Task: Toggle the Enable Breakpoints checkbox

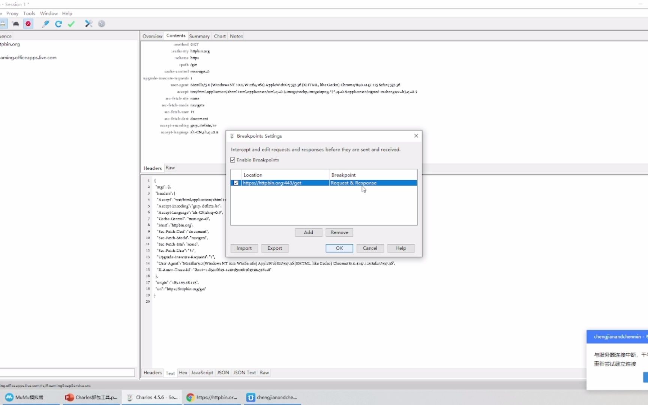Action: pyautogui.click(x=233, y=160)
